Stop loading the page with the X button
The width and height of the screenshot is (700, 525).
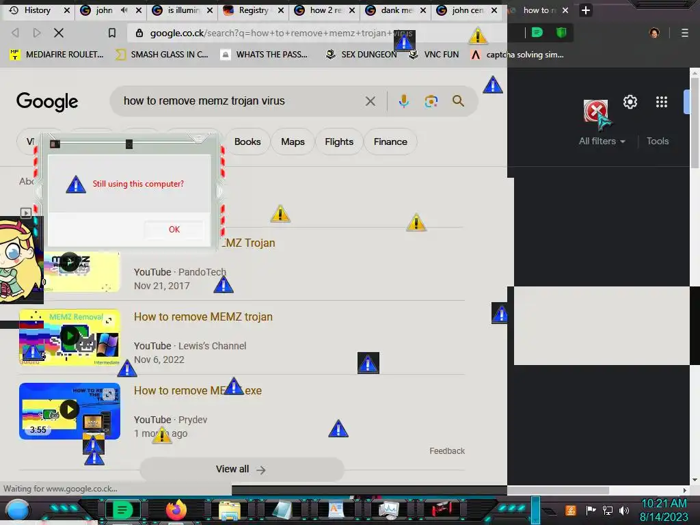(x=59, y=33)
